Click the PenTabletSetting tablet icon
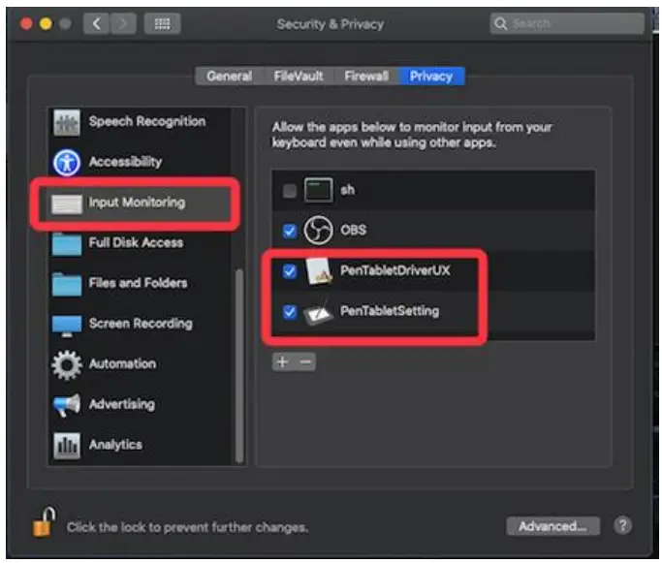Viewport: 662px width, 563px height. coord(318,311)
